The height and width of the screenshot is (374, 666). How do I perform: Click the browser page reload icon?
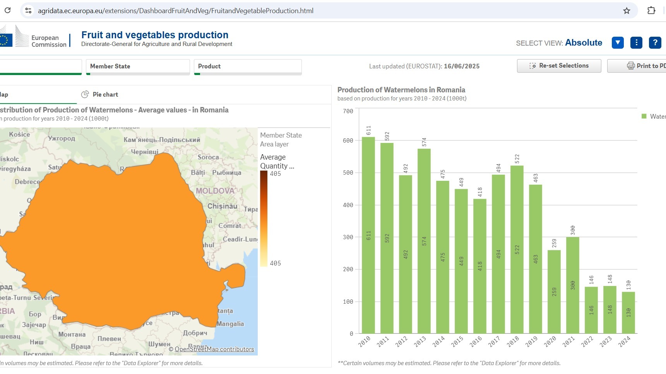[7, 11]
